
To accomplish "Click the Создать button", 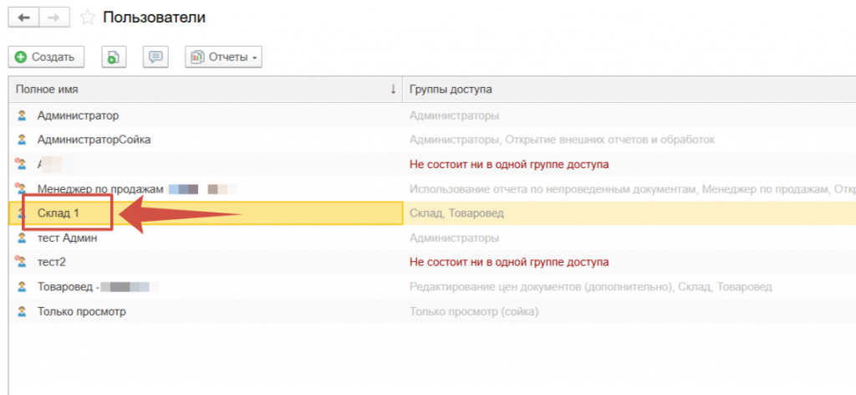I will (46, 57).
